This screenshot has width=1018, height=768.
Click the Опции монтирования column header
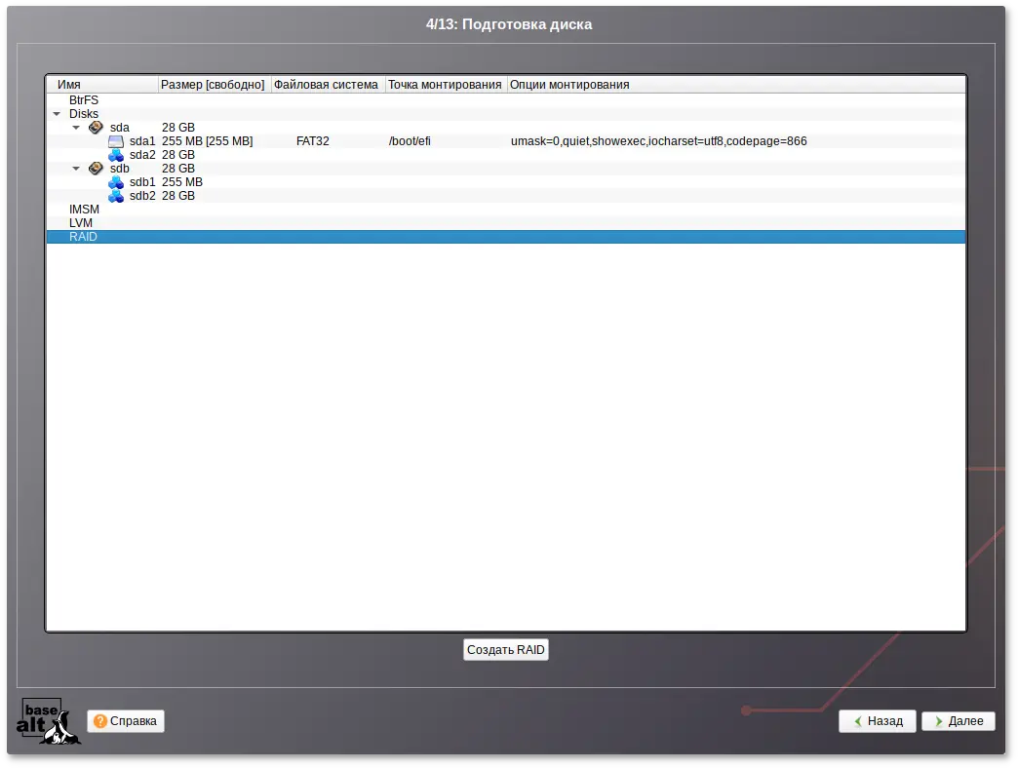tap(736, 85)
